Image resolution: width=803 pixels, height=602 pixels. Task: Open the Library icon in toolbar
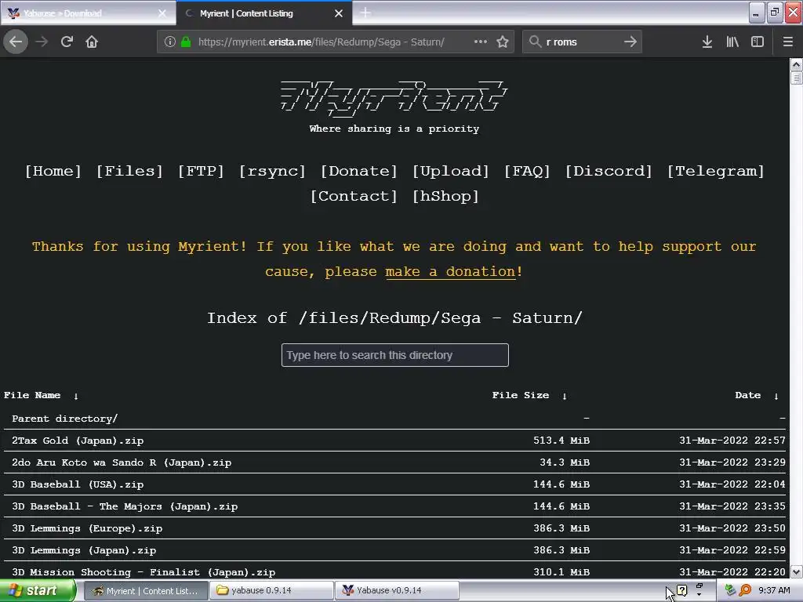click(x=732, y=42)
